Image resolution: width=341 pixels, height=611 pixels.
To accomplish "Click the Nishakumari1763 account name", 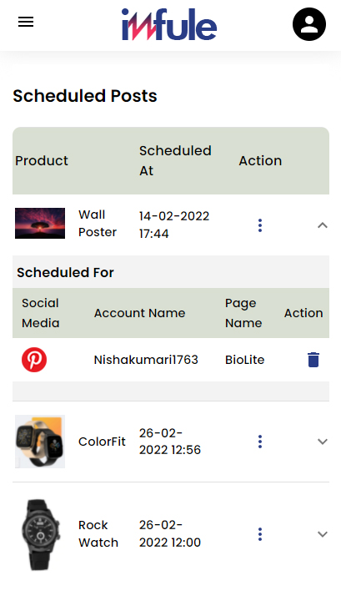I will click(x=146, y=360).
